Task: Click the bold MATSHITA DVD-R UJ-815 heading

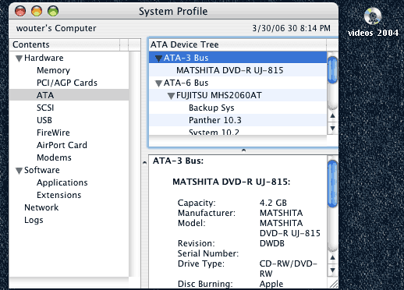Action: [x=232, y=182]
